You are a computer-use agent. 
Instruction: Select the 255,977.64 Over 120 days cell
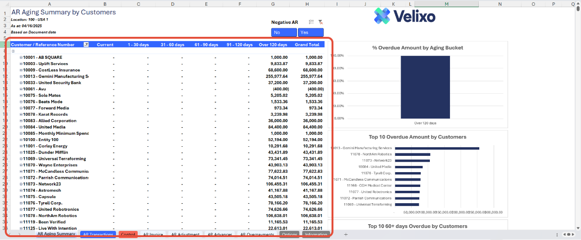277,76
